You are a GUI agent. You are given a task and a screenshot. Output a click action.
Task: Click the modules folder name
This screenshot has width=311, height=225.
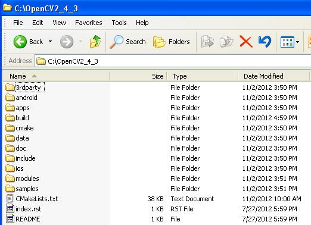pyautogui.click(x=27, y=179)
